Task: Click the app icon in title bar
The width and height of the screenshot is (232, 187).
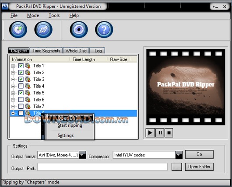Action: (5, 7)
